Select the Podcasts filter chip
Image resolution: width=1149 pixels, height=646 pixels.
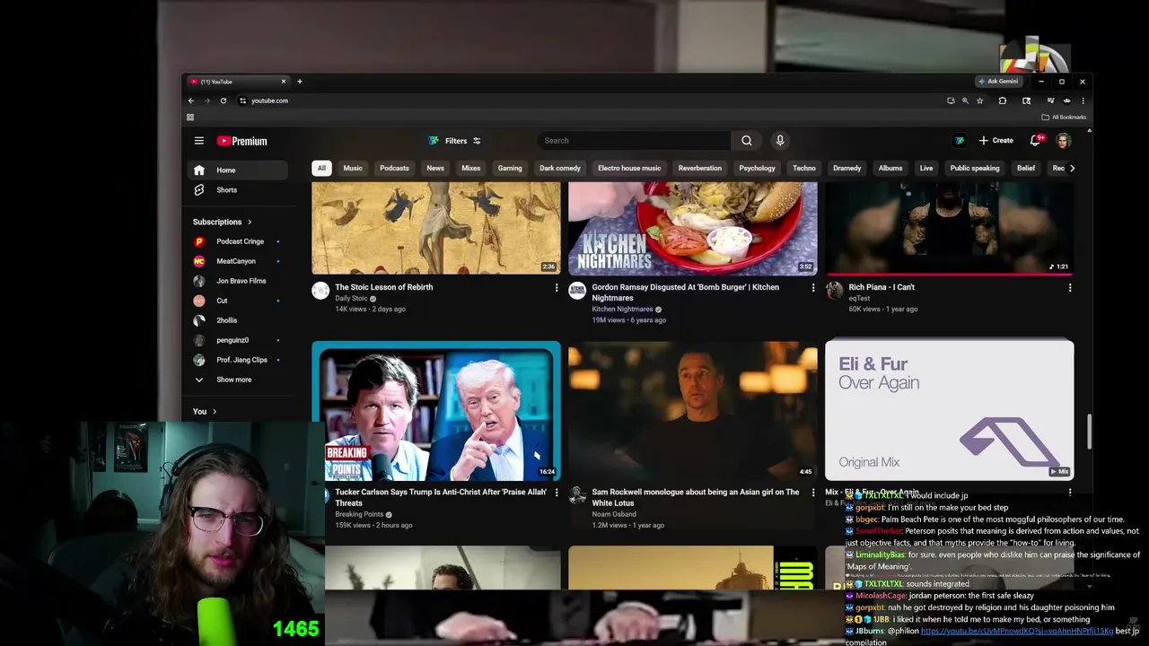point(394,168)
